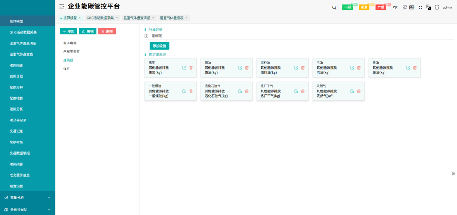Delete the 柴油 facility card

(x=415, y=68)
